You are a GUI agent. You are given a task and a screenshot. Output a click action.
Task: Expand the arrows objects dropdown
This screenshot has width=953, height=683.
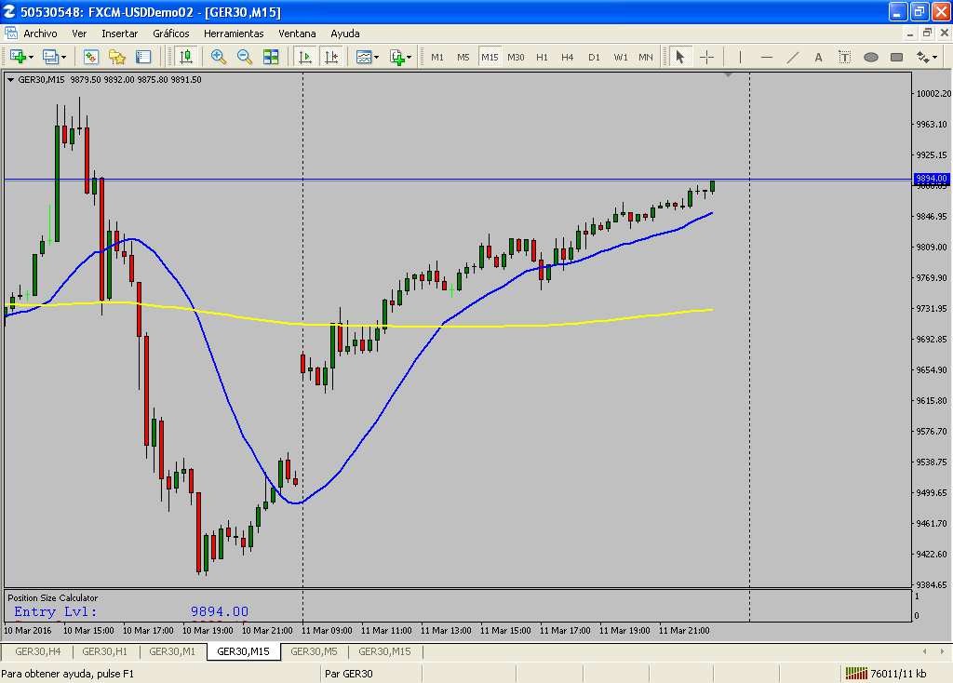[933, 58]
